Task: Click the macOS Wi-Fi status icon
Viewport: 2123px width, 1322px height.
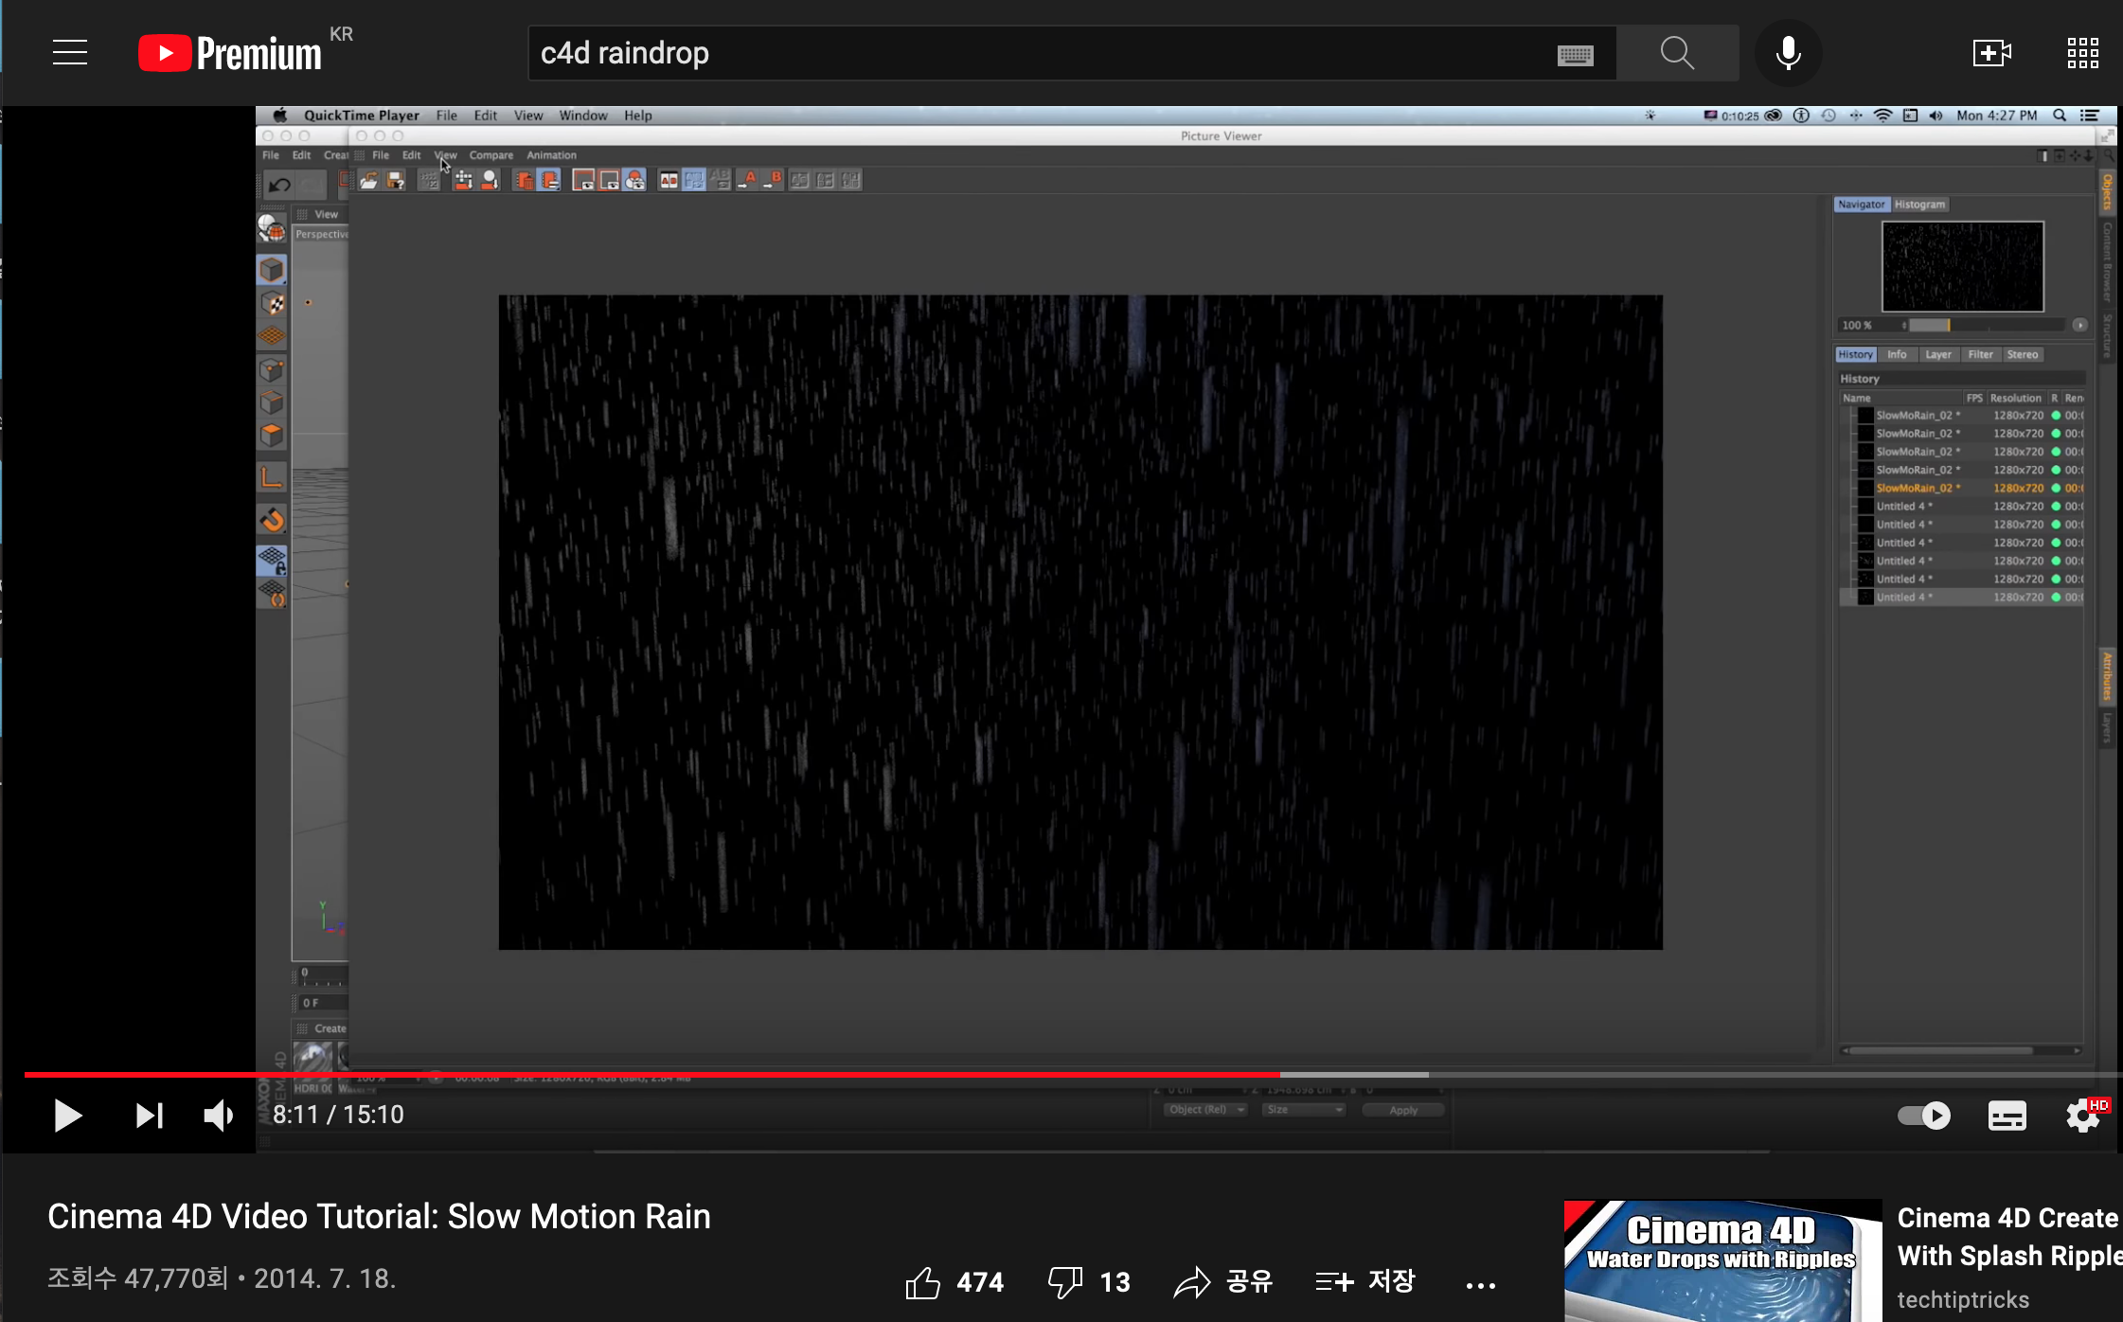Action: pos(1882,116)
